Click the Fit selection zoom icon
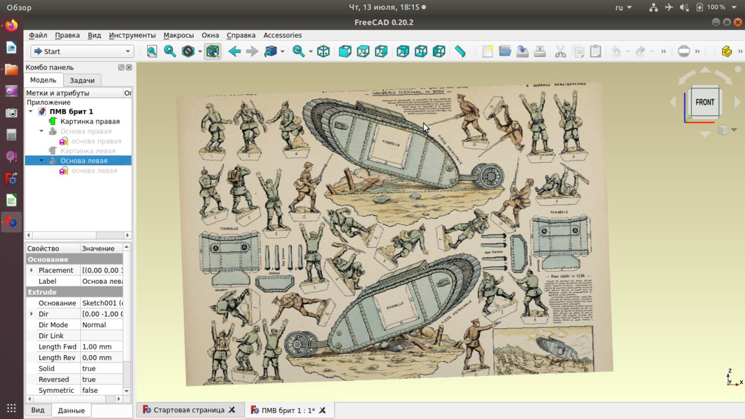This screenshot has width=745, height=419. (169, 52)
